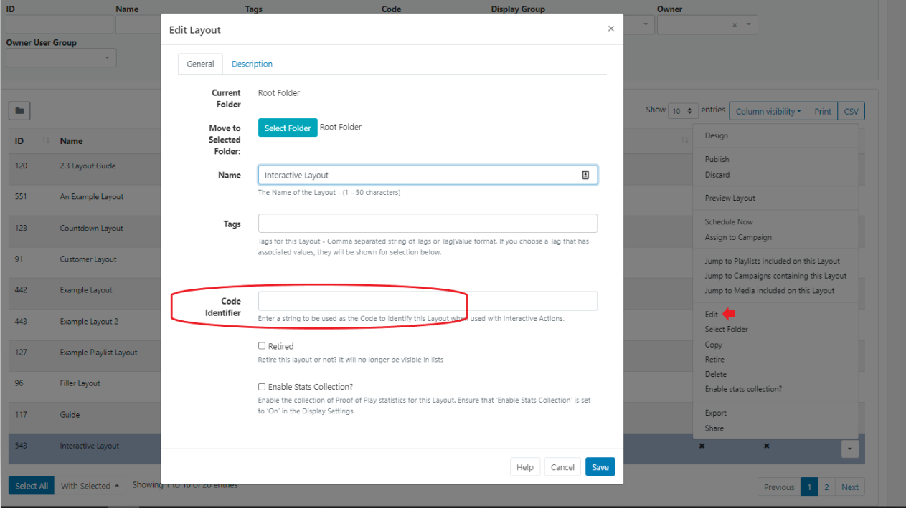
Task: Click the icon inside the Name field
Action: 585,175
